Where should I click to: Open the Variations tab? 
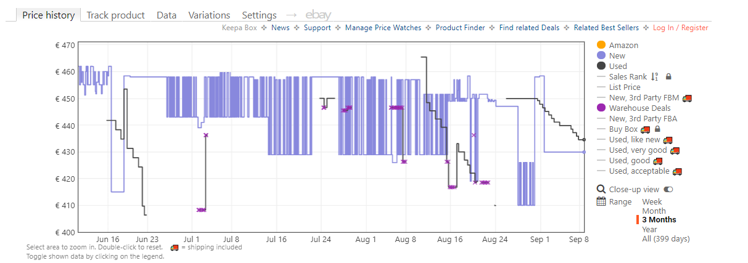click(x=209, y=15)
